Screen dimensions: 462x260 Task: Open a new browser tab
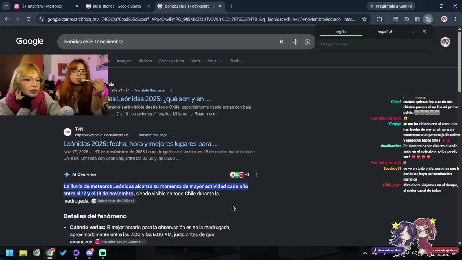231,6
